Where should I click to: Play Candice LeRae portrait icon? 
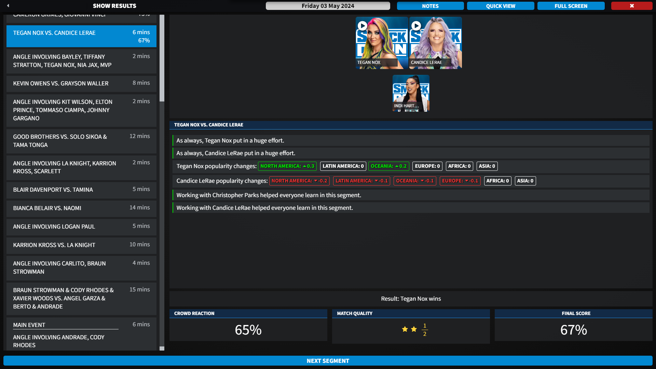[x=416, y=26]
